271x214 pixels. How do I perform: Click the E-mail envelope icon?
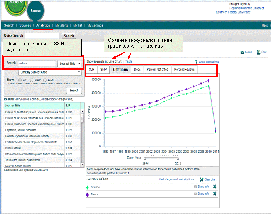tap(242, 52)
